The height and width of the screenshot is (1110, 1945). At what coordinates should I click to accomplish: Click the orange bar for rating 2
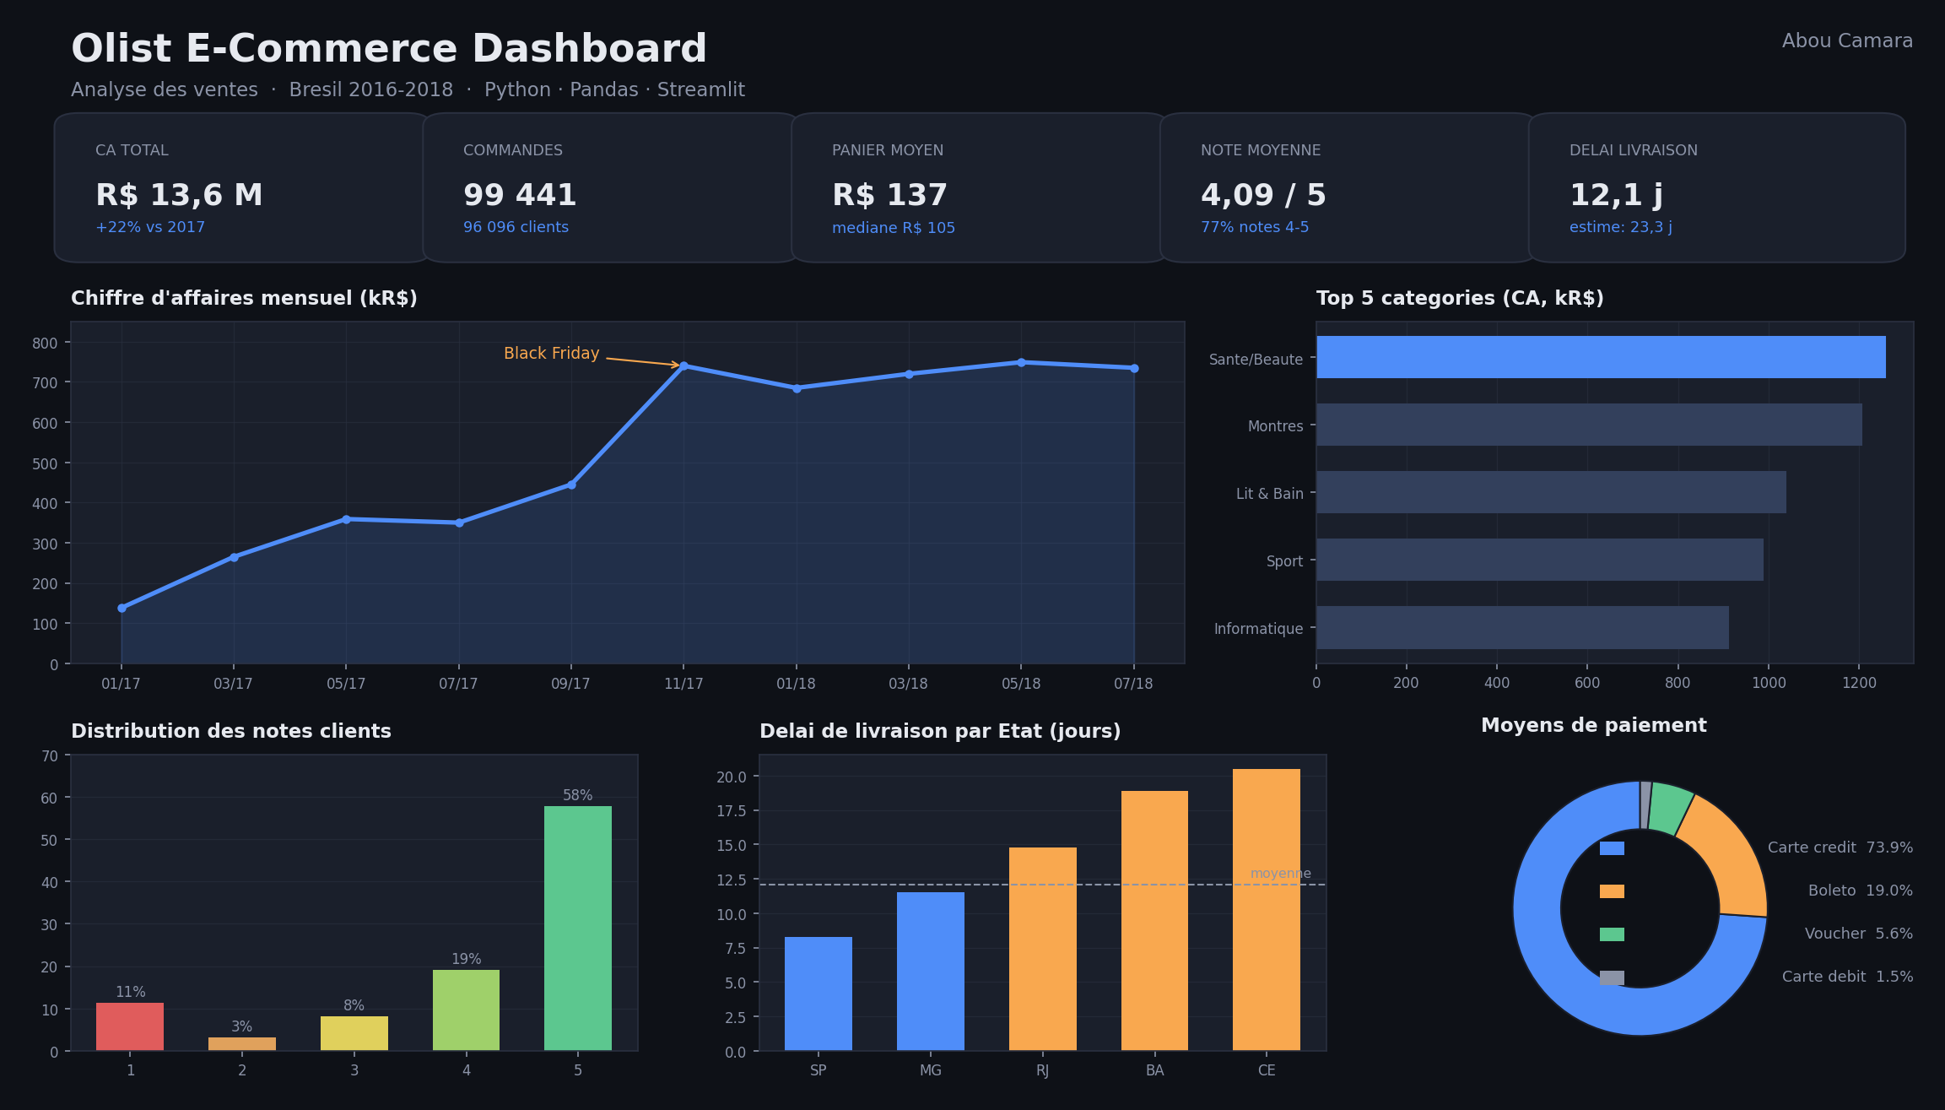click(242, 1044)
